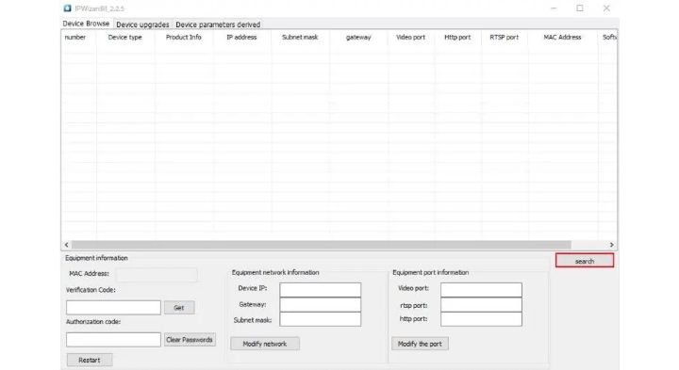Sort by the RTSP port column header

[x=505, y=38]
